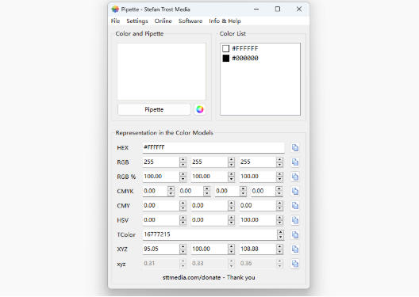This screenshot has height=297, width=419.
Task: Increase the RGB green value stepper
Action: pos(231,159)
